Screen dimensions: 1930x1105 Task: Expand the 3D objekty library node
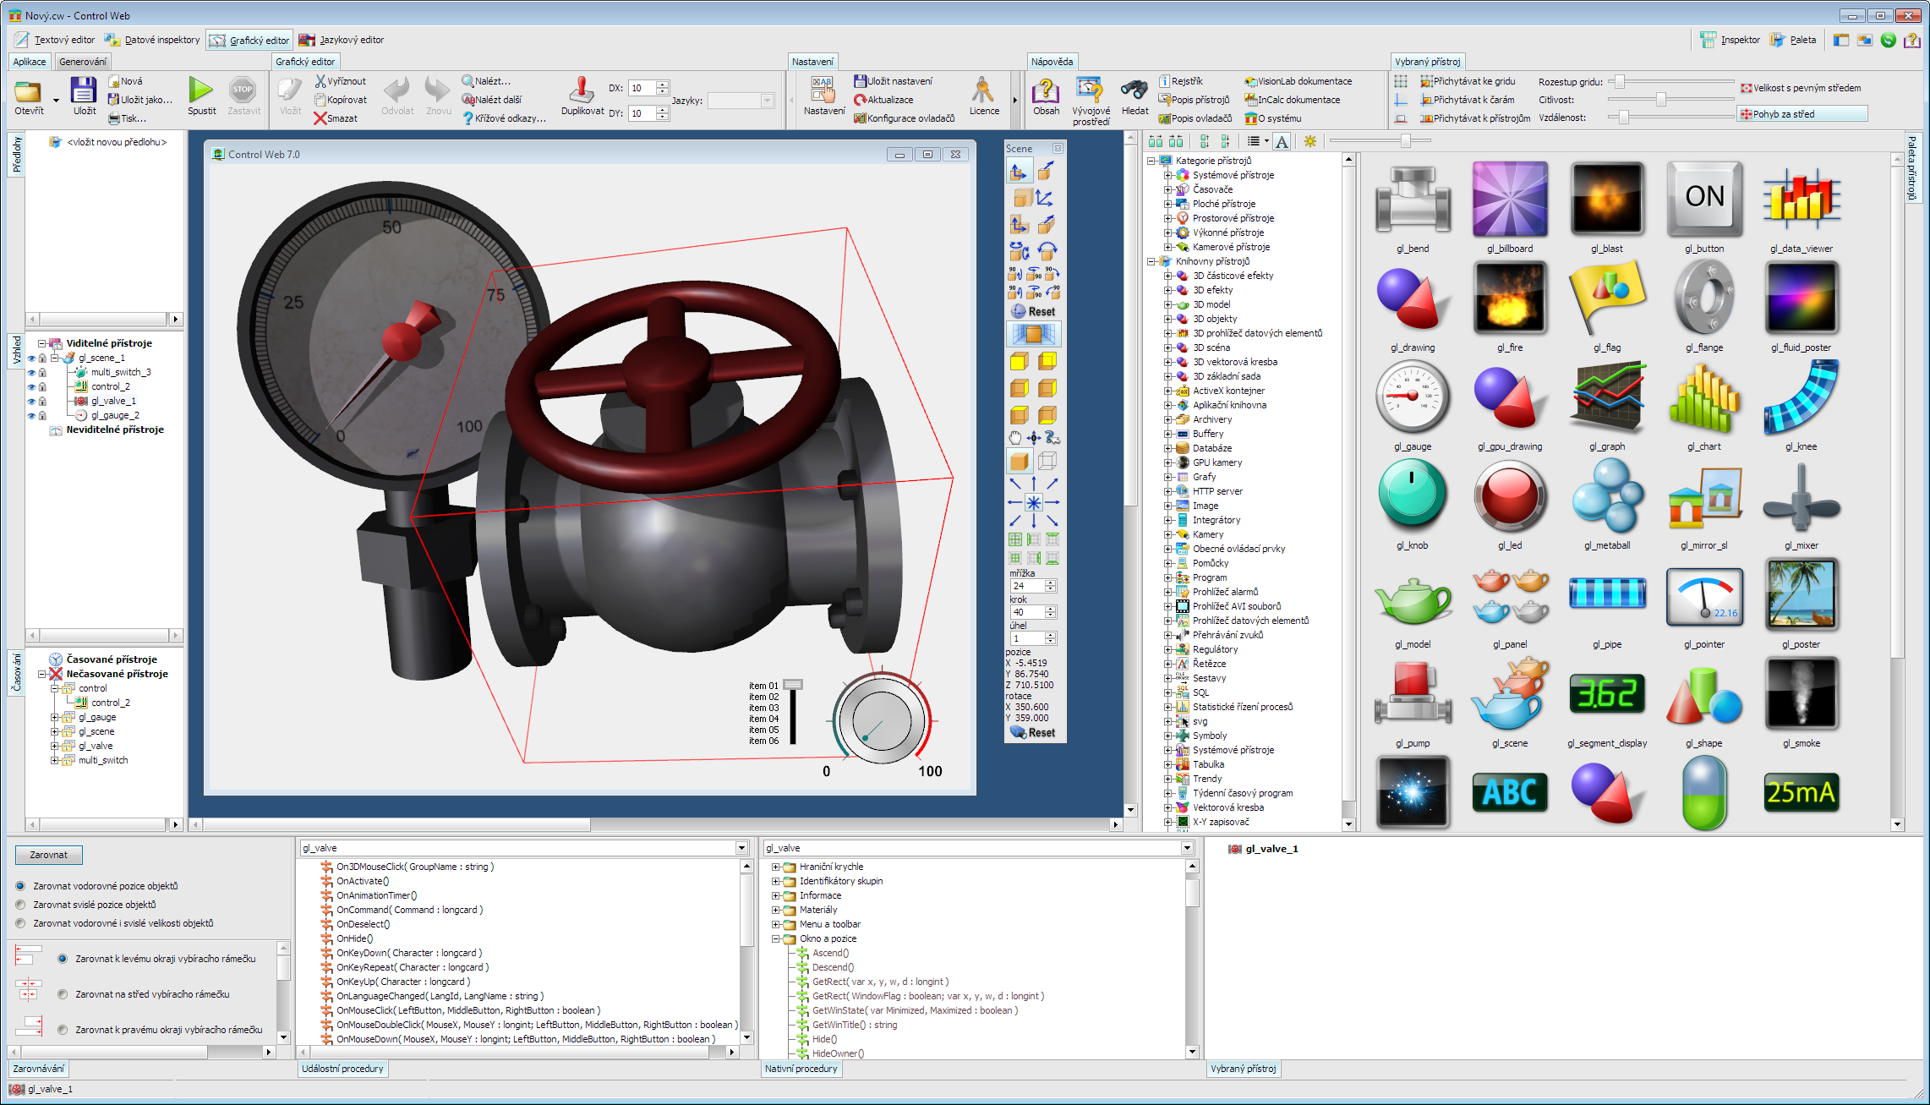point(1168,319)
